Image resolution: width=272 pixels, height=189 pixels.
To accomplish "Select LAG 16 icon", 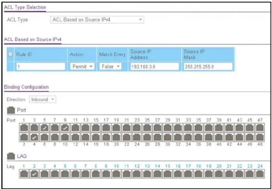I will (x=178, y=174).
